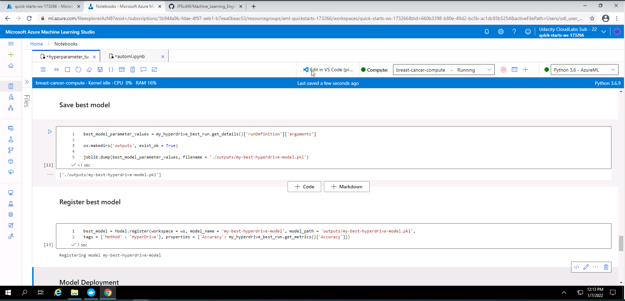Open Designer hierarchy icon in sidebar
The height and width of the screenshot is (301, 625).
(x=11, y=108)
